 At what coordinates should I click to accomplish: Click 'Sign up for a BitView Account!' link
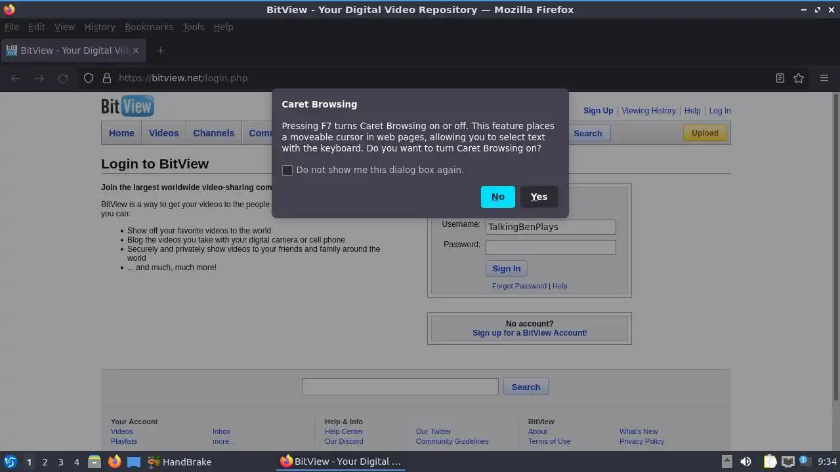tap(530, 333)
